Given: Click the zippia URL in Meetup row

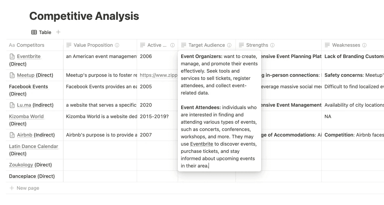Looking at the screenshot, I should [x=159, y=75].
